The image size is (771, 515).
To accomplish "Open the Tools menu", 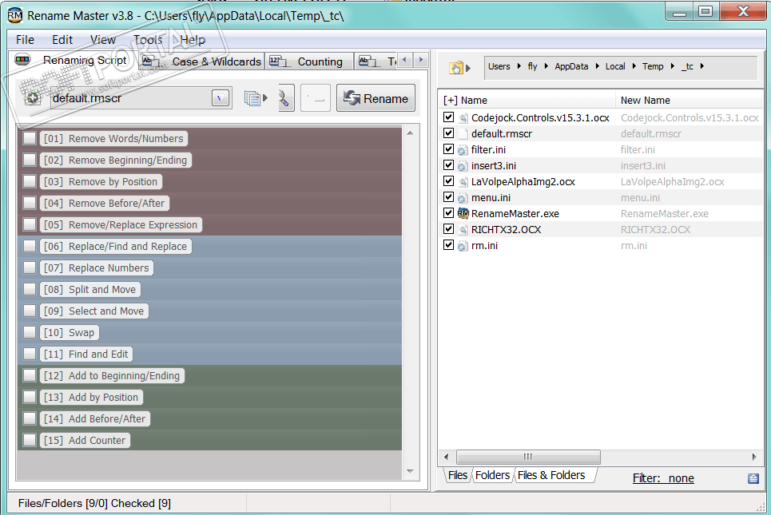I will [148, 40].
